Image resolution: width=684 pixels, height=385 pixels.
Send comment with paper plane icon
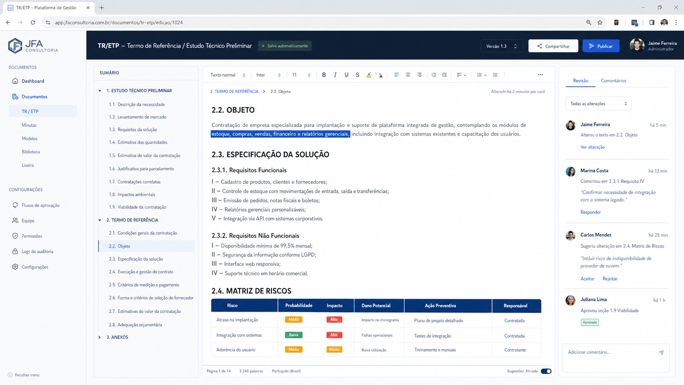[x=661, y=352]
